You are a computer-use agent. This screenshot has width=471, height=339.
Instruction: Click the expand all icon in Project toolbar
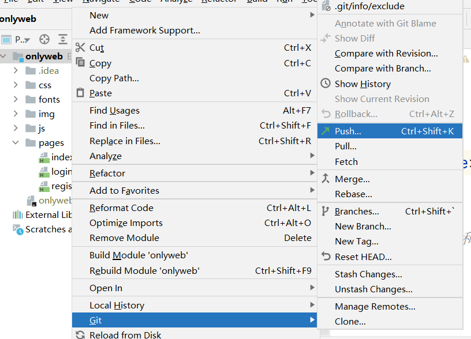tap(63, 40)
